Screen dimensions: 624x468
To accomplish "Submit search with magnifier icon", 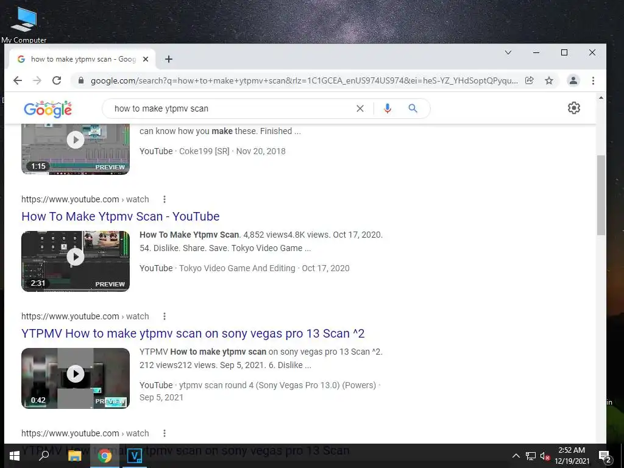I will [413, 108].
